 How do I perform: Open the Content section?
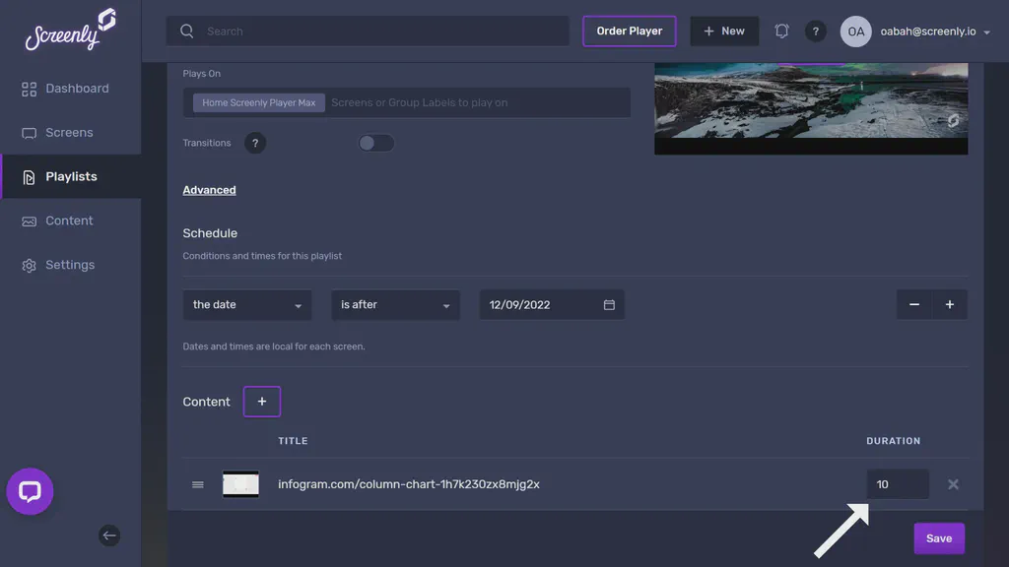[x=70, y=220]
